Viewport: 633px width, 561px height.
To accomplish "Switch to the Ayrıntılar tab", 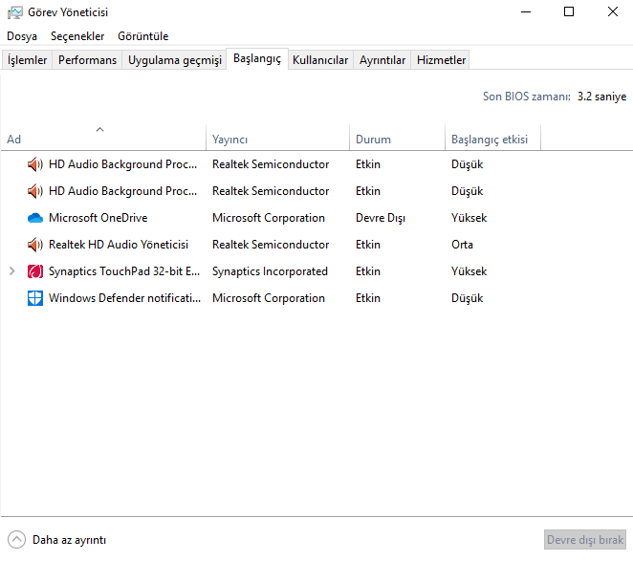I will point(382,60).
